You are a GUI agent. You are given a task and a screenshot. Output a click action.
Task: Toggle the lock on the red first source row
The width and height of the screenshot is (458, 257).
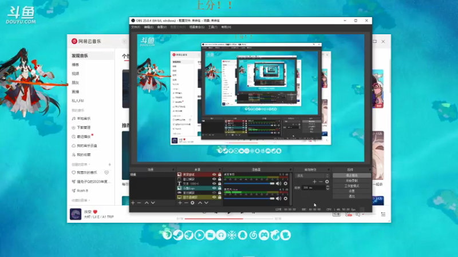pos(220,175)
